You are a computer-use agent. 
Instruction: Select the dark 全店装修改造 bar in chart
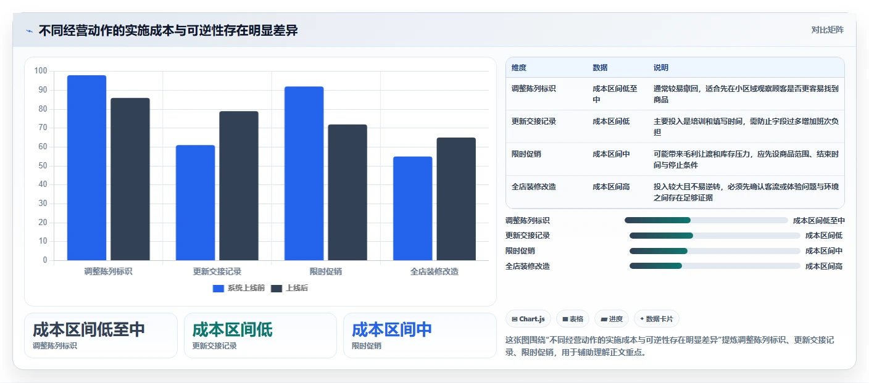click(x=456, y=199)
